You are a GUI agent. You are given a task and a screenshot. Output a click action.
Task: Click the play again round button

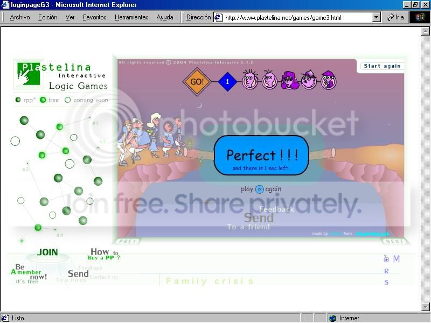(x=260, y=189)
